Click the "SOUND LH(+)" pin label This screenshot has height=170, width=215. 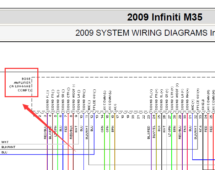[x=182, y=100]
